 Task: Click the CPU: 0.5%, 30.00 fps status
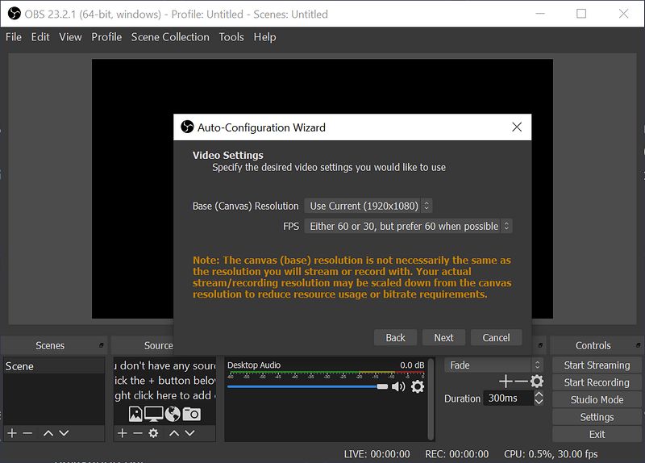(551, 454)
